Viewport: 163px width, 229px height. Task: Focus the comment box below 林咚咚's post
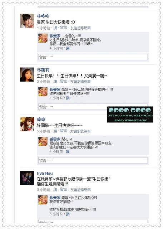[x=93, y=57]
